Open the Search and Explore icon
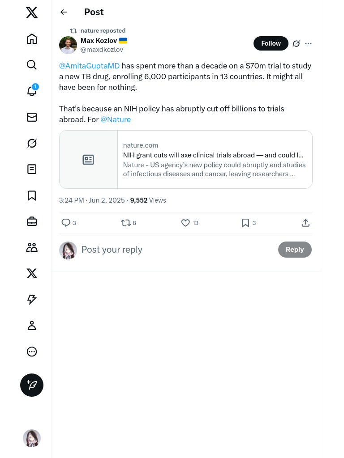This screenshot has height=458, width=344. pyautogui.click(x=32, y=65)
